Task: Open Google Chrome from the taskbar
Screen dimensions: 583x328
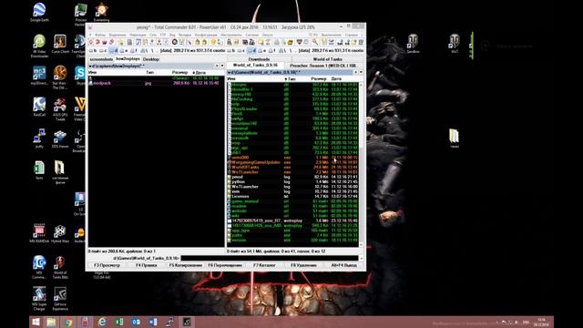Action: (x=68, y=322)
